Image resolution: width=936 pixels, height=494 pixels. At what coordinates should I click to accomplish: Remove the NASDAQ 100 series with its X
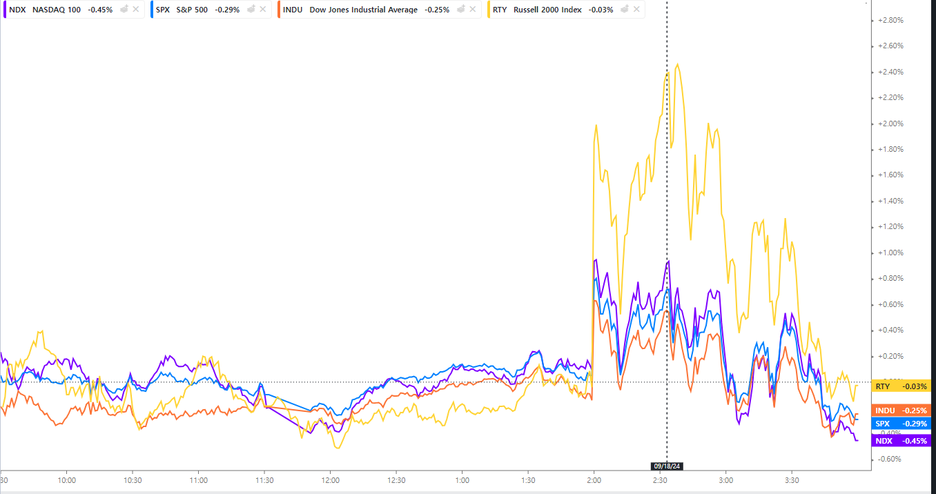pos(135,10)
